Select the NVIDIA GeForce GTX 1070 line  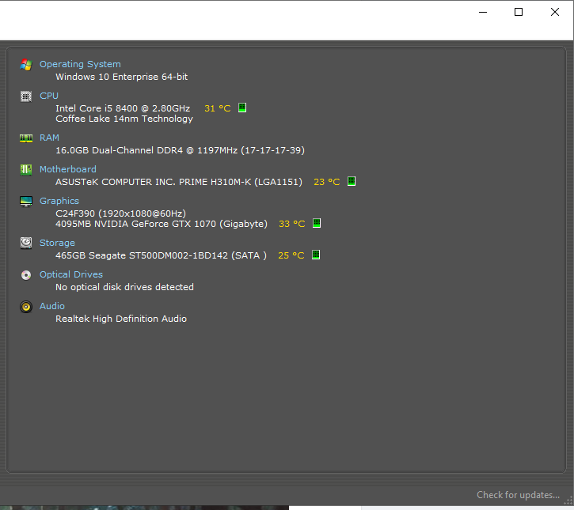point(162,224)
